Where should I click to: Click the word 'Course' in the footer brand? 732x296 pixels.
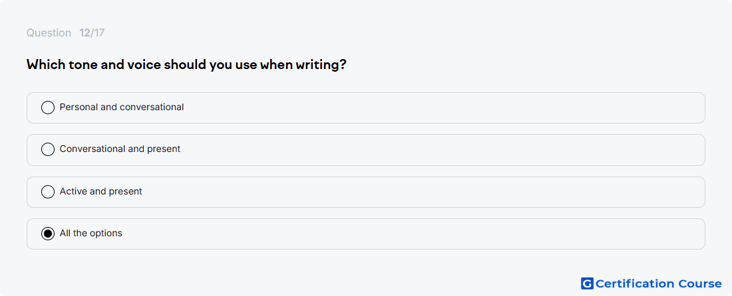pyautogui.click(x=700, y=283)
